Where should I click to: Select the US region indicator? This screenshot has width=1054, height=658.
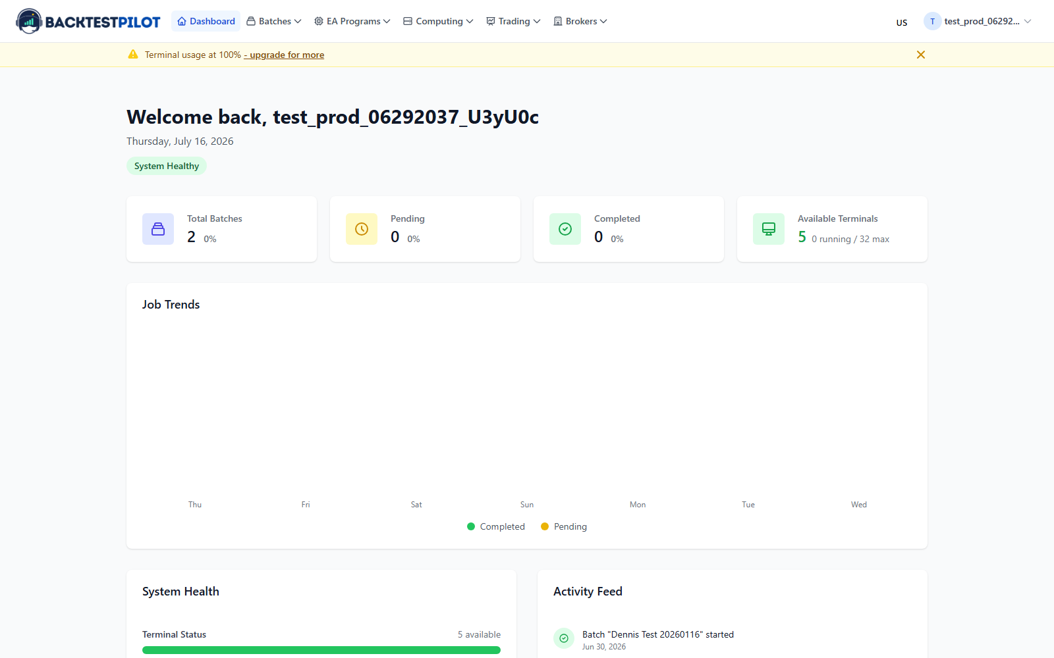(x=902, y=22)
